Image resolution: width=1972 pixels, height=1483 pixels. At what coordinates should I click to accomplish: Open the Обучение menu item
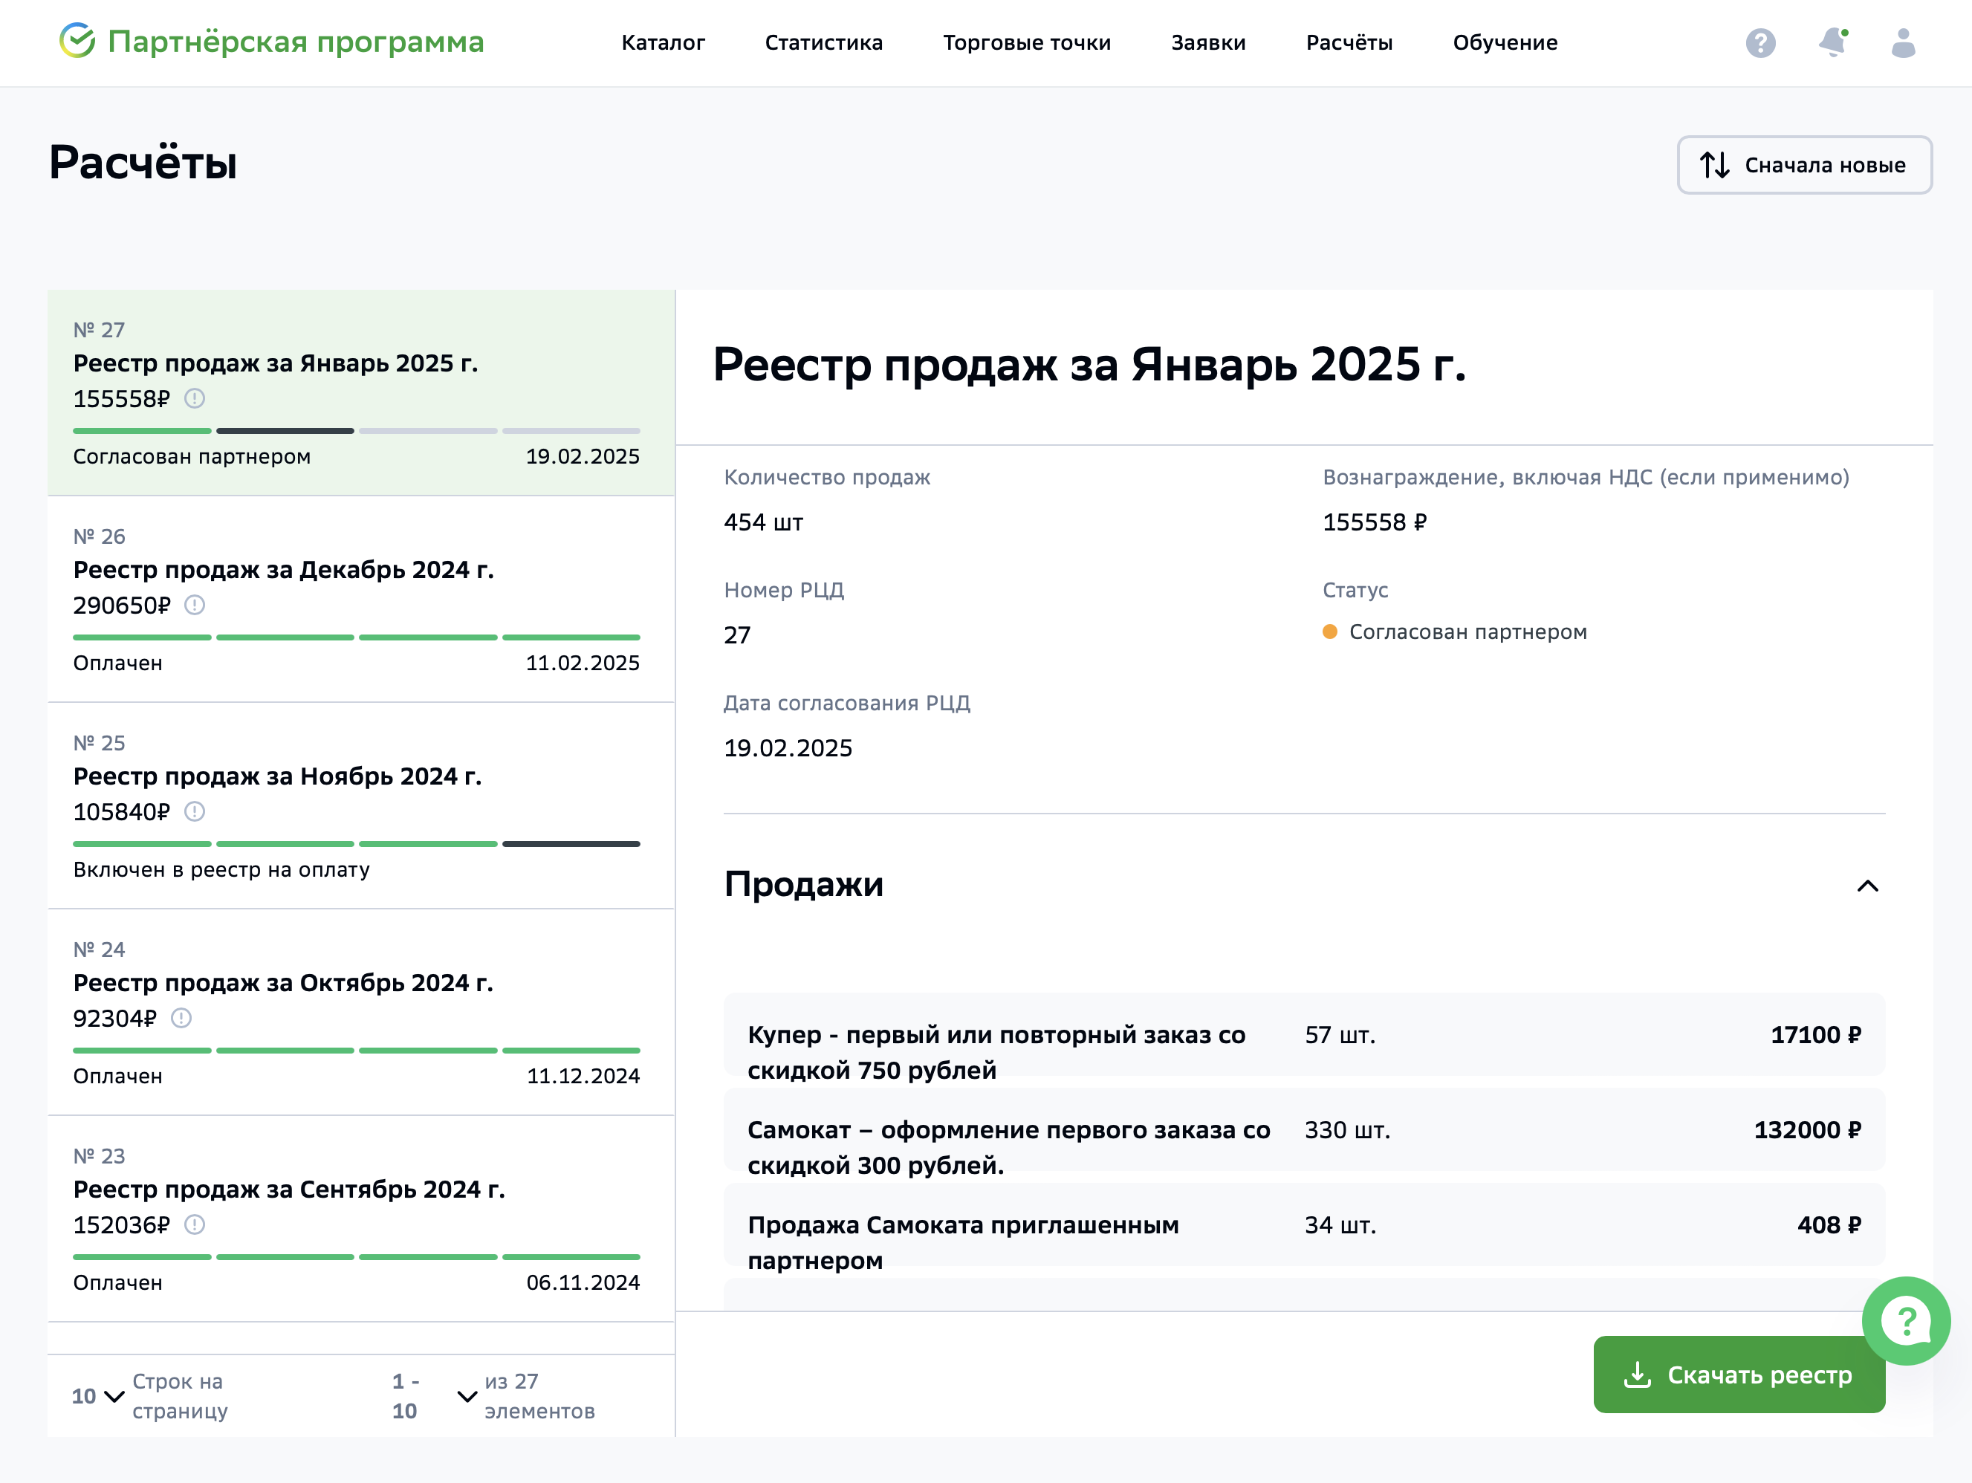1504,43
